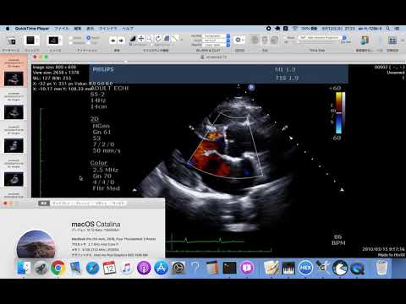The image size is (406, 304).
Task: Go to the previous series arrow
Action: pos(112,41)
